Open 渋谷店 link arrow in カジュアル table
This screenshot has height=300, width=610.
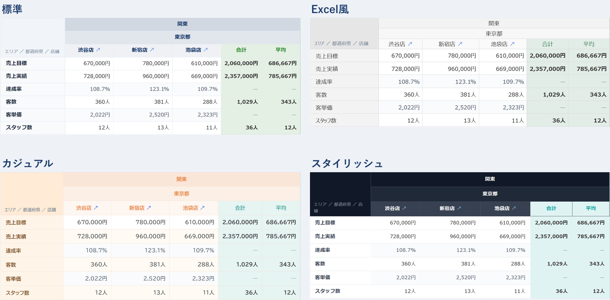96,208
